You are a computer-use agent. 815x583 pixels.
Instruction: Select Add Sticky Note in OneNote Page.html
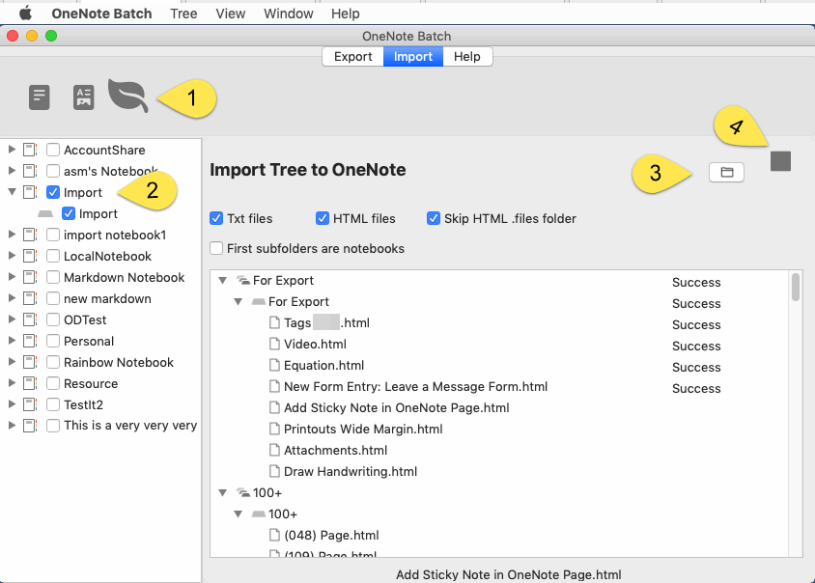pos(396,408)
